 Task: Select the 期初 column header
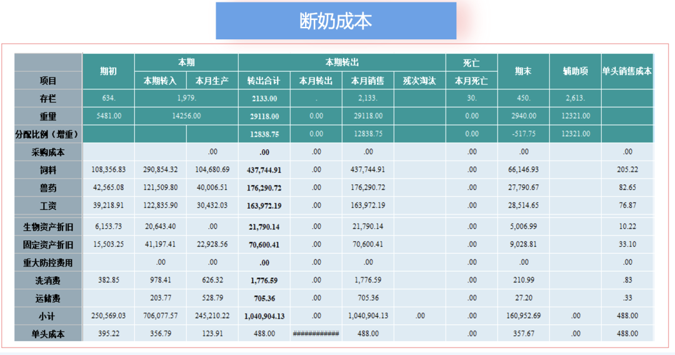pos(108,71)
